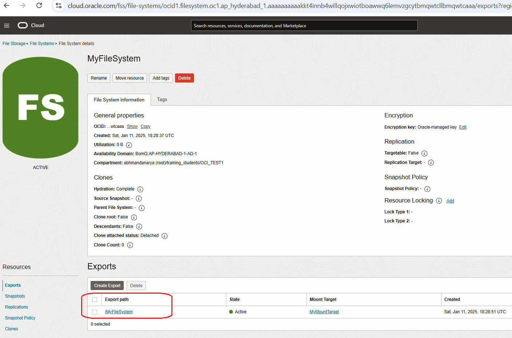Click into the Search resources field
The width and height of the screenshot is (512, 338).
click(x=304, y=26)
